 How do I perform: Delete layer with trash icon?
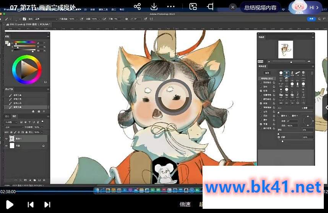click(x=44, y=180)
